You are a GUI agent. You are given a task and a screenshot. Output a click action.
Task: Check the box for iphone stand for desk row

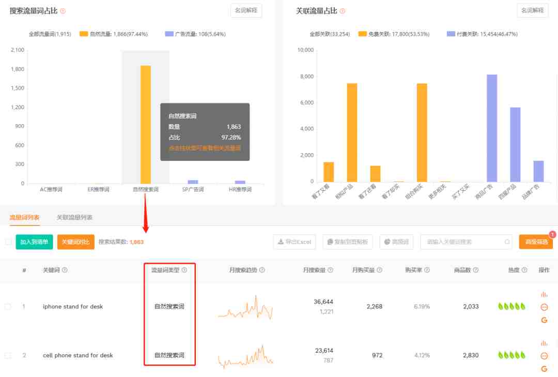(x=7, y=307)
